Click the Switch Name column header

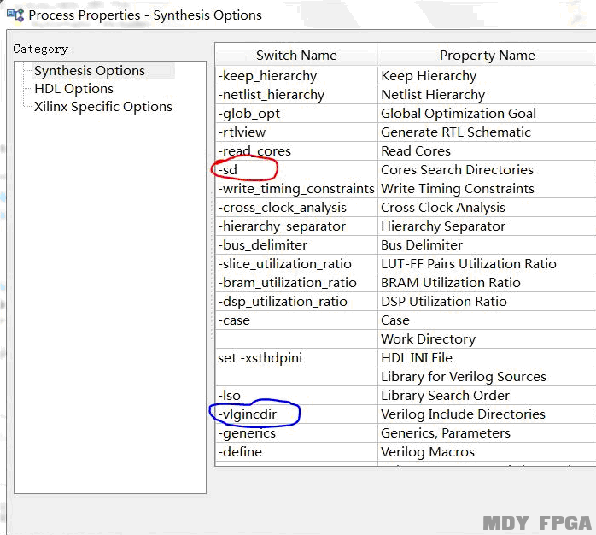point(296,56)
